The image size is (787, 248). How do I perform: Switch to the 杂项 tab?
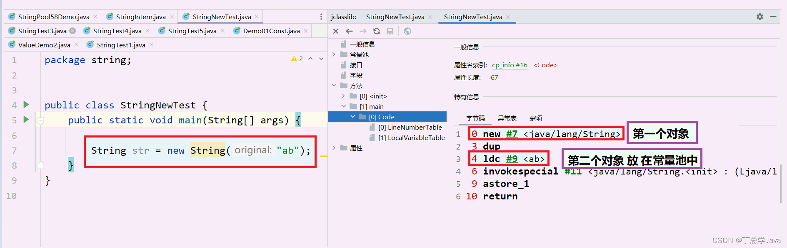pyautogui.click(x=536, y=118)
